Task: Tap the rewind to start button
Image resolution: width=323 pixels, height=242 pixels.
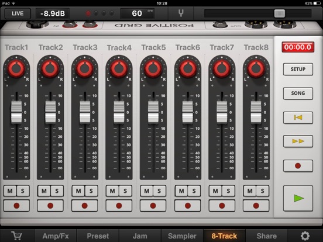Action: pyautogui.click(x=298, y=117)
